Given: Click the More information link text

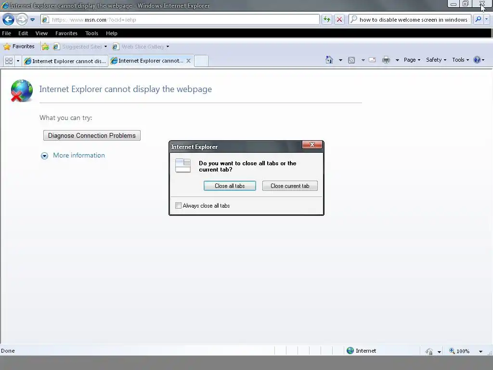Looking at the screenshot, I should pyautogui.click(x=79, y=156).
